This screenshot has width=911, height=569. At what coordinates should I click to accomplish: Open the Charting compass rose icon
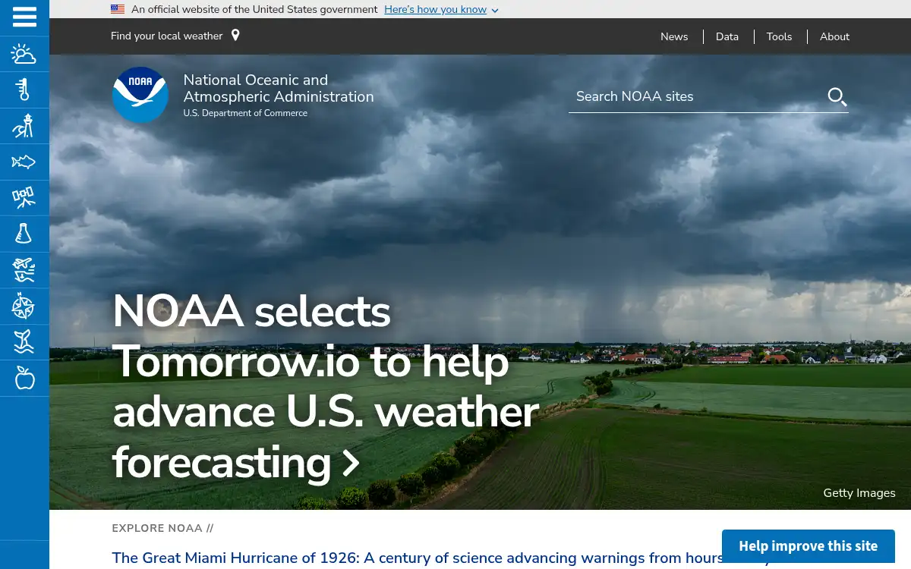point(24,307)
